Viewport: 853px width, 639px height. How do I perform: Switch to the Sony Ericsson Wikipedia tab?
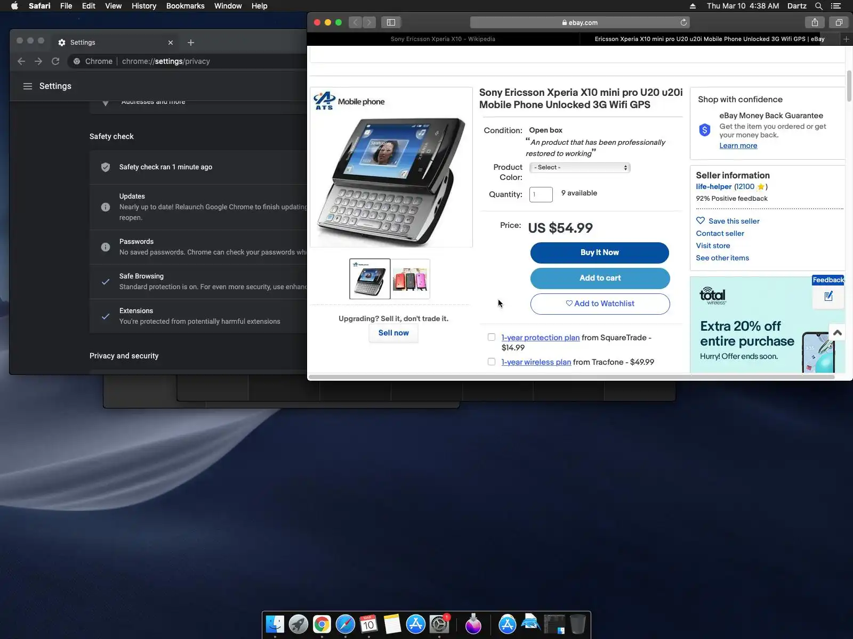(x=443, y=39)
